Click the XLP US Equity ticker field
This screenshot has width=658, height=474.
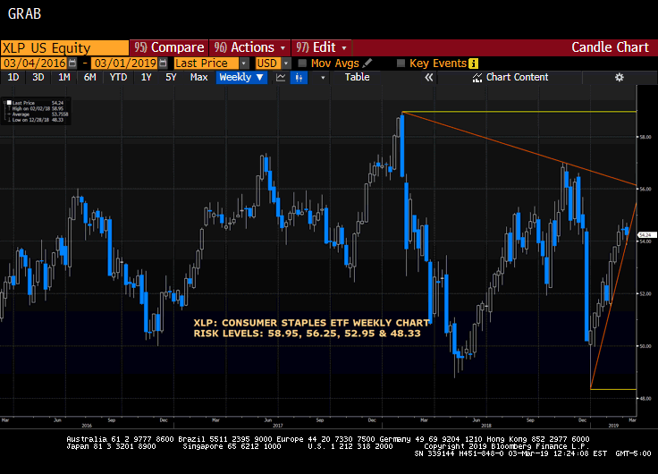[x=64, y=48]
